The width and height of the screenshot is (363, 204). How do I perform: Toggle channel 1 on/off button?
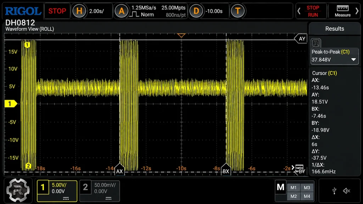43,187
